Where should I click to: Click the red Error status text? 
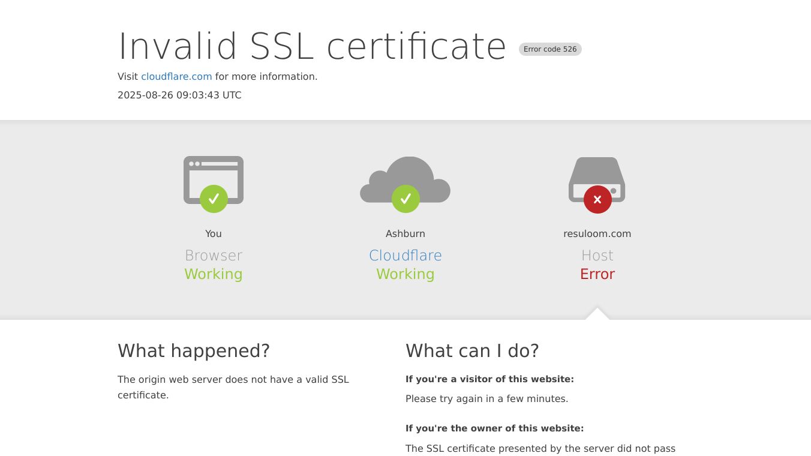click(597, 274)
